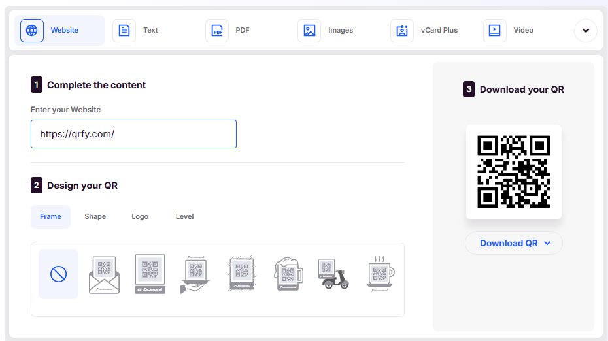Select the Text type label
The height and width of the screenshot is (341, 608).
pyautogui.click(x=150, y=30)
